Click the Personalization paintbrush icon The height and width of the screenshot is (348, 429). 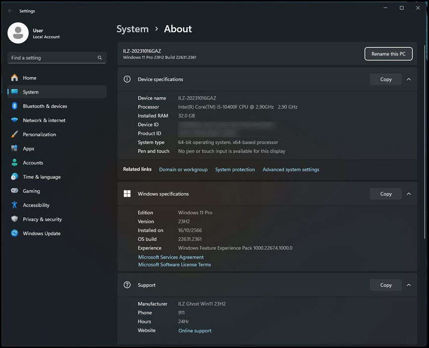tap(14, 134)
